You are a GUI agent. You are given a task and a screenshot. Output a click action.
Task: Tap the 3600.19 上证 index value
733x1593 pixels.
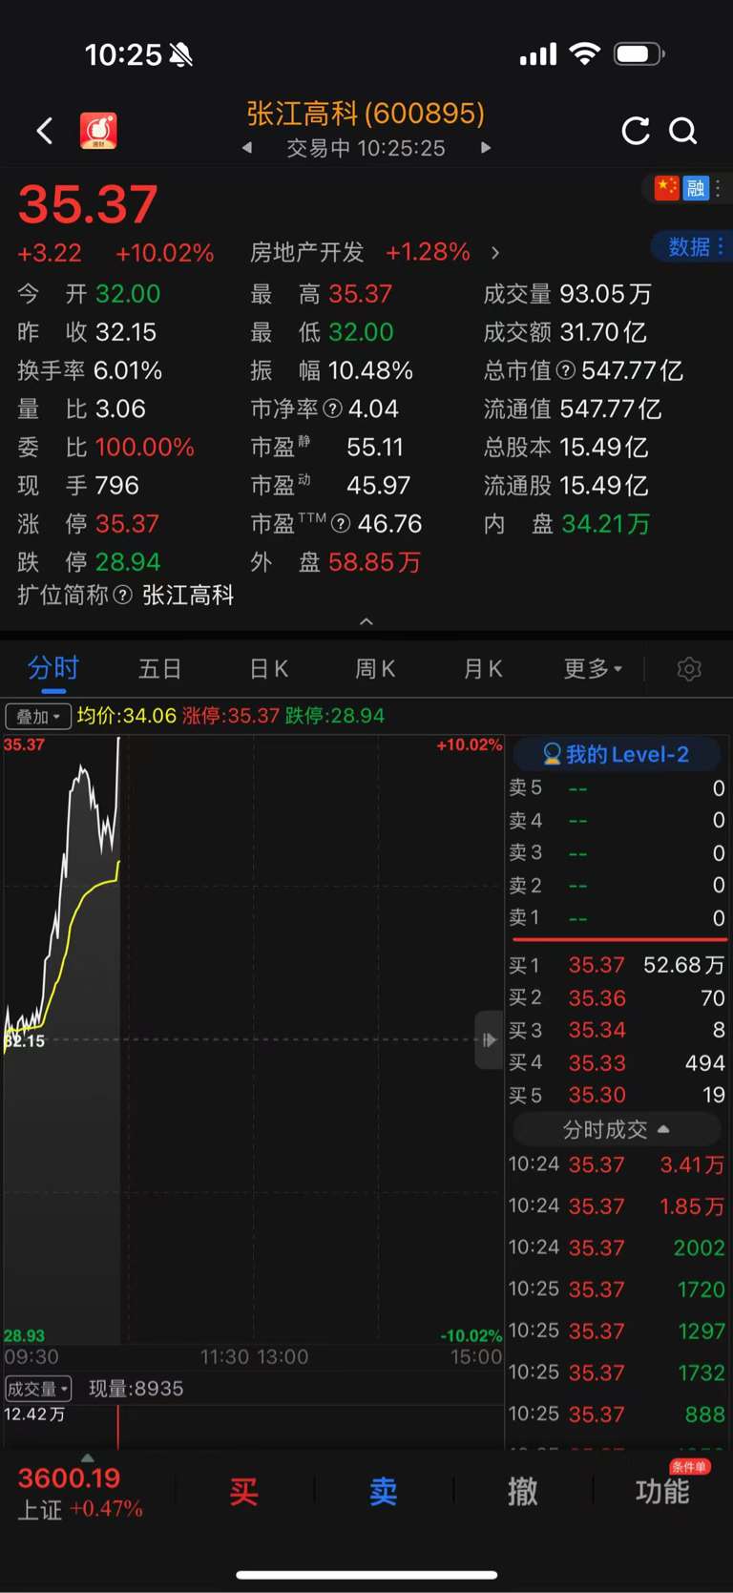point(70,1478)
